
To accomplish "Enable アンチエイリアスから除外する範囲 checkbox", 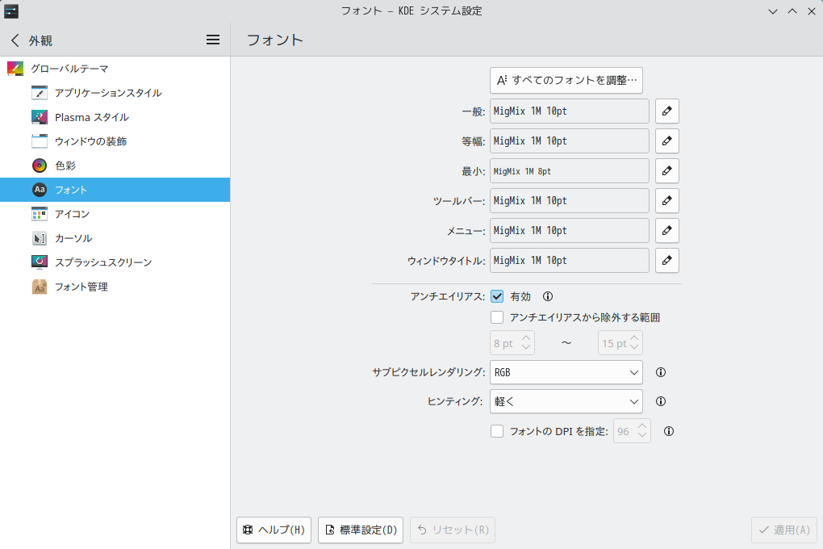I will tap(497, 317).
